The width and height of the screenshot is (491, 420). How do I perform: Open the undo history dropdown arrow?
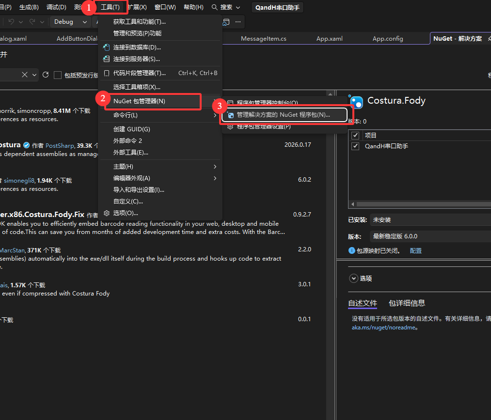click(21, 22)
